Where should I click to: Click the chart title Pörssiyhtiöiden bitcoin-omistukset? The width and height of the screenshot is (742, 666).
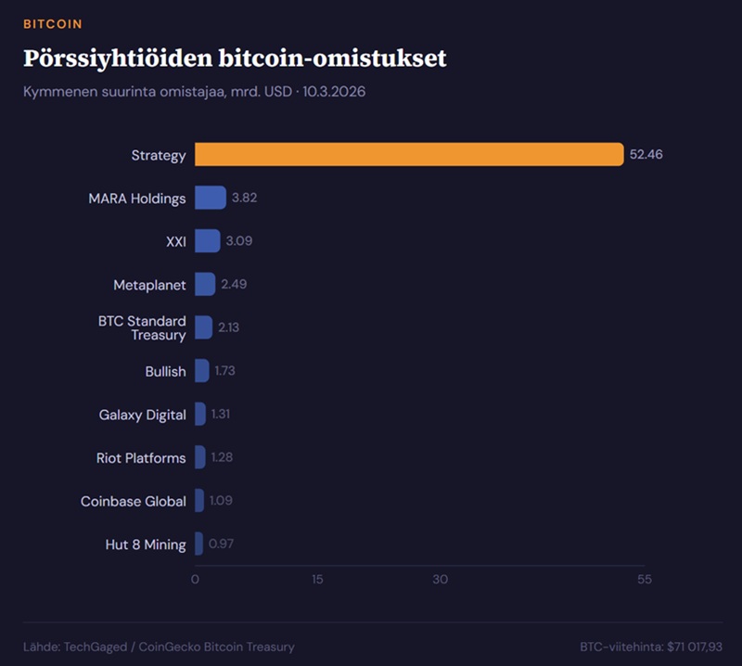235,58
